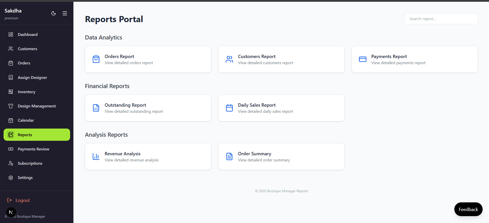Click the Revenue Analysis bar chart icon

click(x=96, y=157)
